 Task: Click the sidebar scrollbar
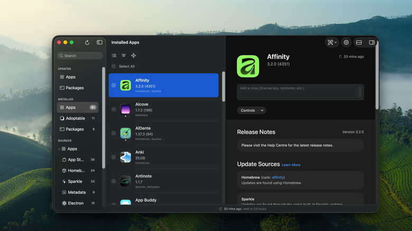[104, 118]
